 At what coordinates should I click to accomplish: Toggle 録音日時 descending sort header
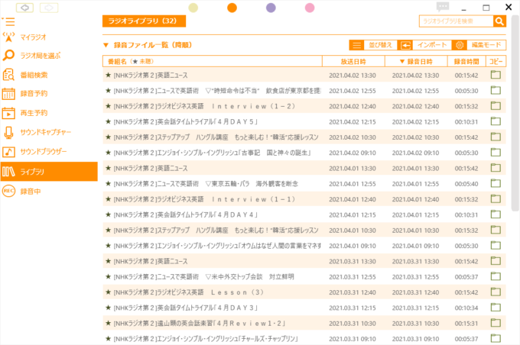point(416,61)
